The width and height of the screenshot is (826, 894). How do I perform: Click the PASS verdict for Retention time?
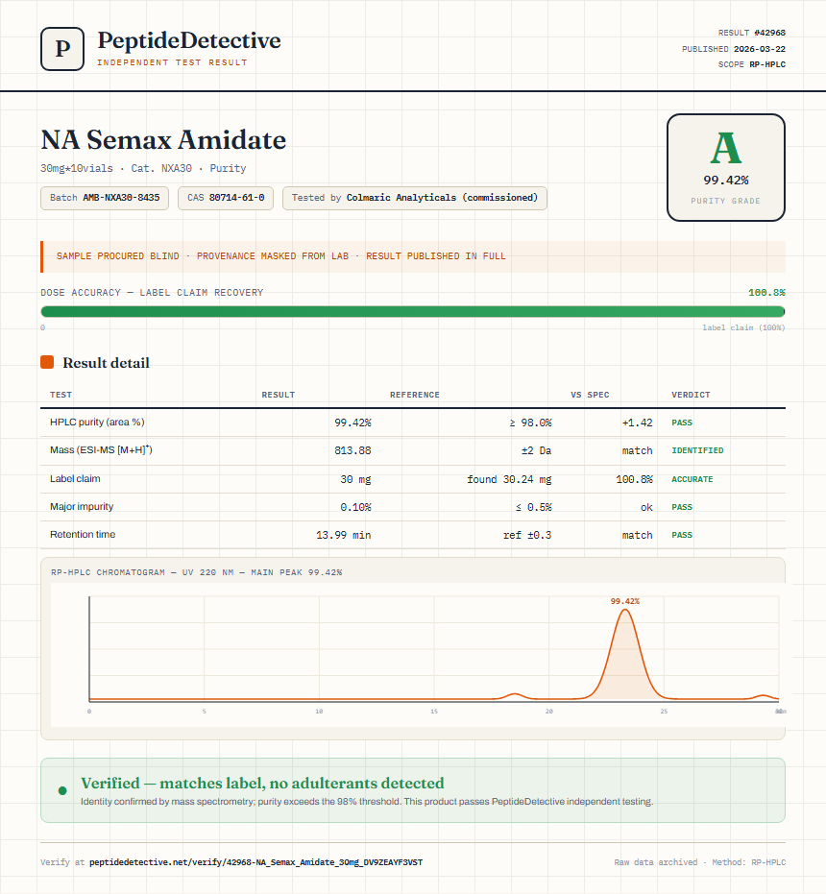682,535
